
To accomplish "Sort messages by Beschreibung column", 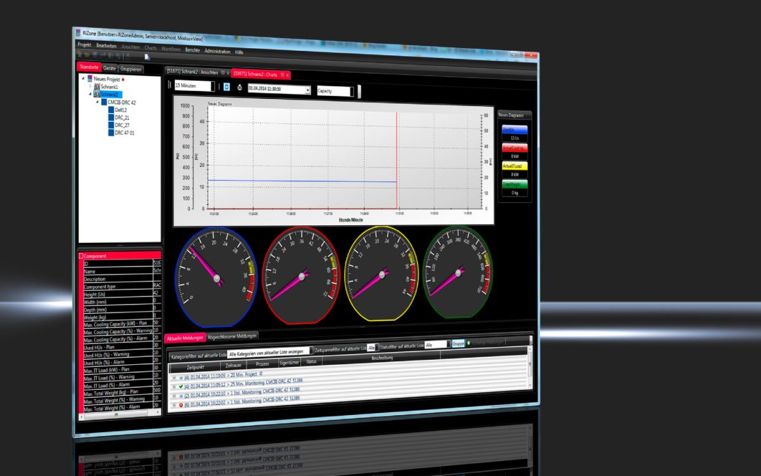I will coord(382,358).
